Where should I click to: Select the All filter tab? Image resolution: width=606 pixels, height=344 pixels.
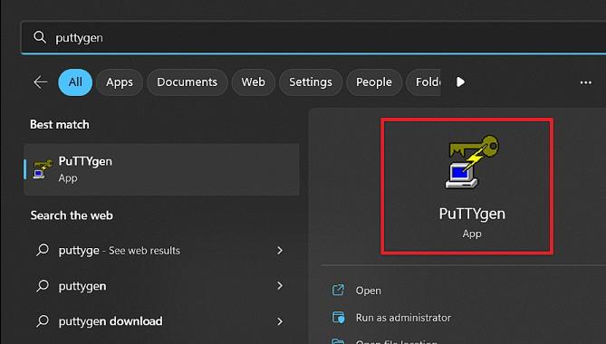75,82
